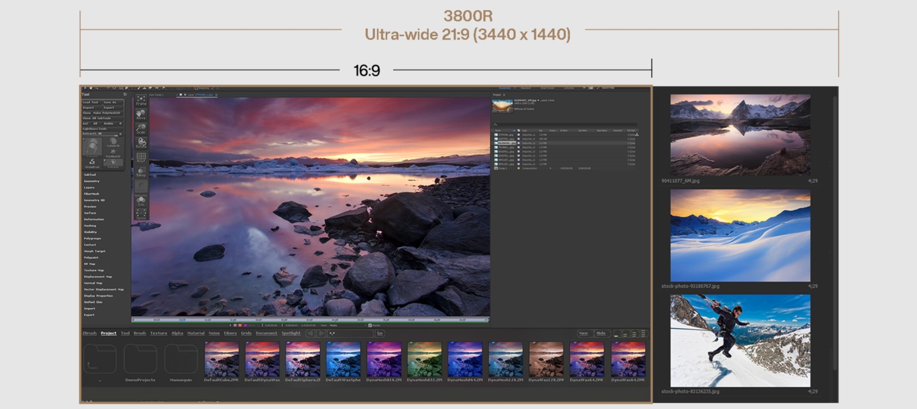The height and width of the screenshot is (409, 917).
Task: Click the Transp transparency icon
Action: [141, 171]
